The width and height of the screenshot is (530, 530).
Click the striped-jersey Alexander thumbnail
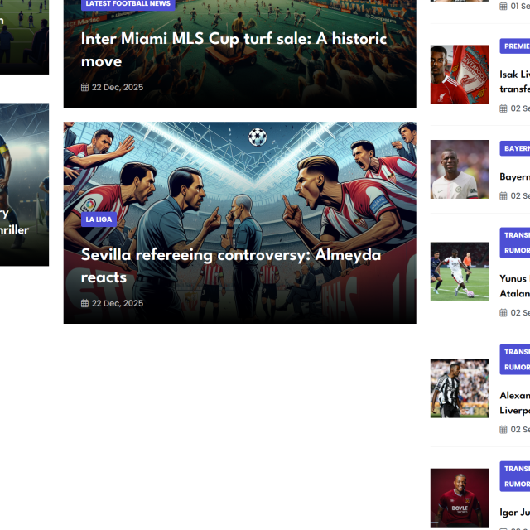(460, 388)
